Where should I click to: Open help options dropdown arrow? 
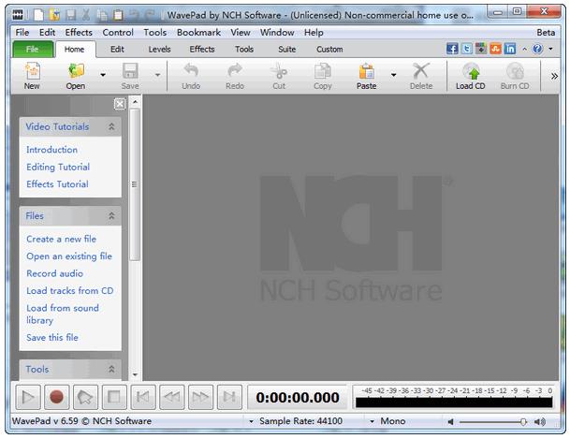pos(550,49)
